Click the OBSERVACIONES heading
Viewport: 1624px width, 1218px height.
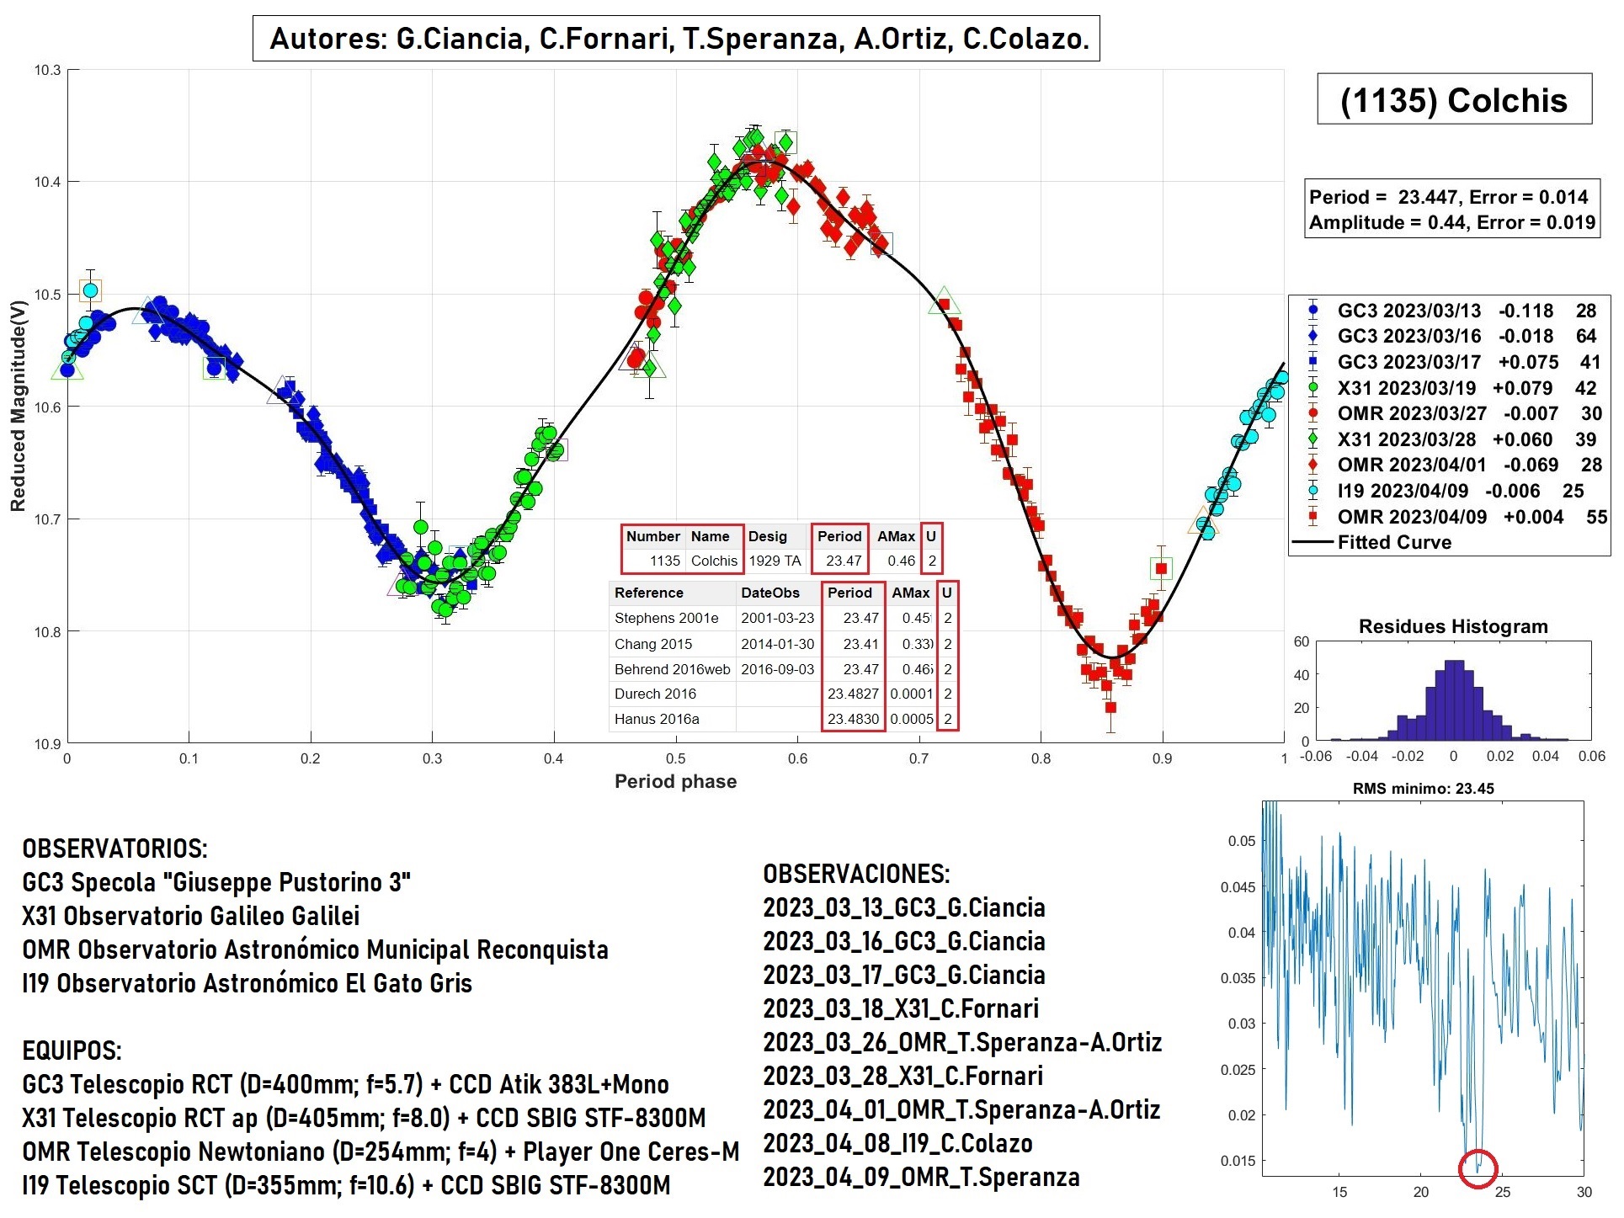(856, 874)
